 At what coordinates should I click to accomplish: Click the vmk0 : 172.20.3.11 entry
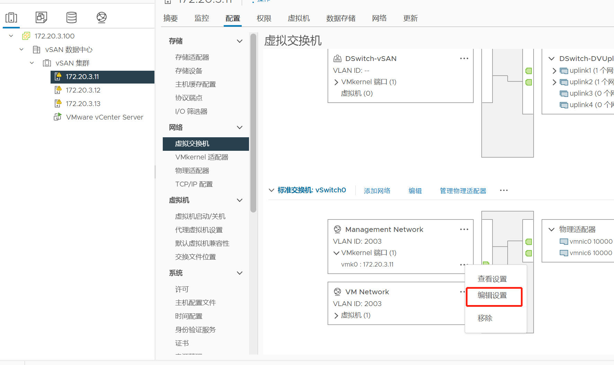(x=367, y=264)
